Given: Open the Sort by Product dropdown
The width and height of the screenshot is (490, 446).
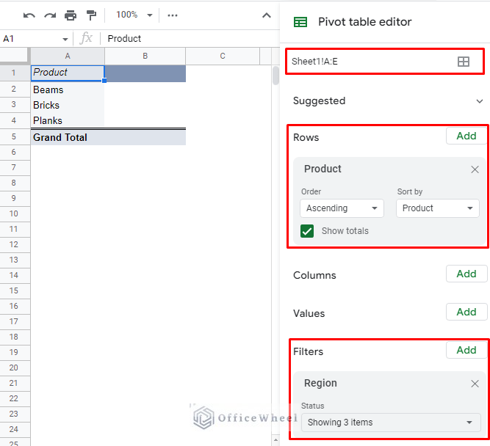Looking at the screenshot, I should pyautogui.click(x=438, y=208).
